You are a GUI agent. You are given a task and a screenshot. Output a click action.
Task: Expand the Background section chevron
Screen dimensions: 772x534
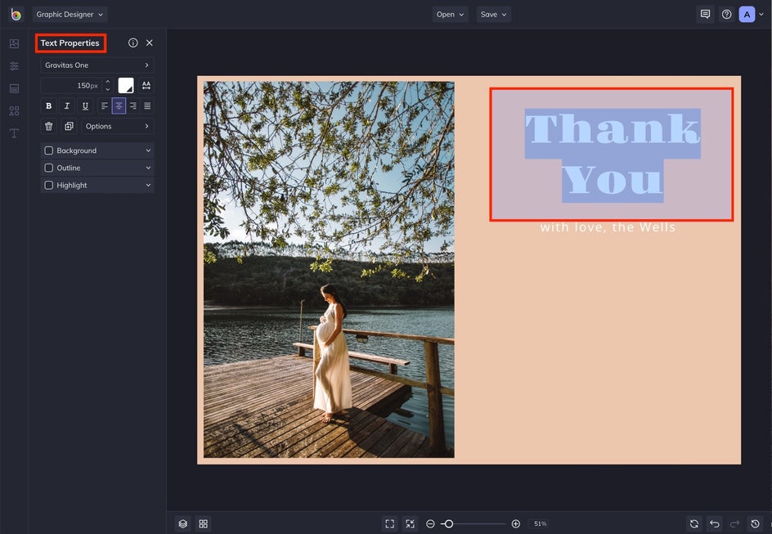tap(148, 150)
